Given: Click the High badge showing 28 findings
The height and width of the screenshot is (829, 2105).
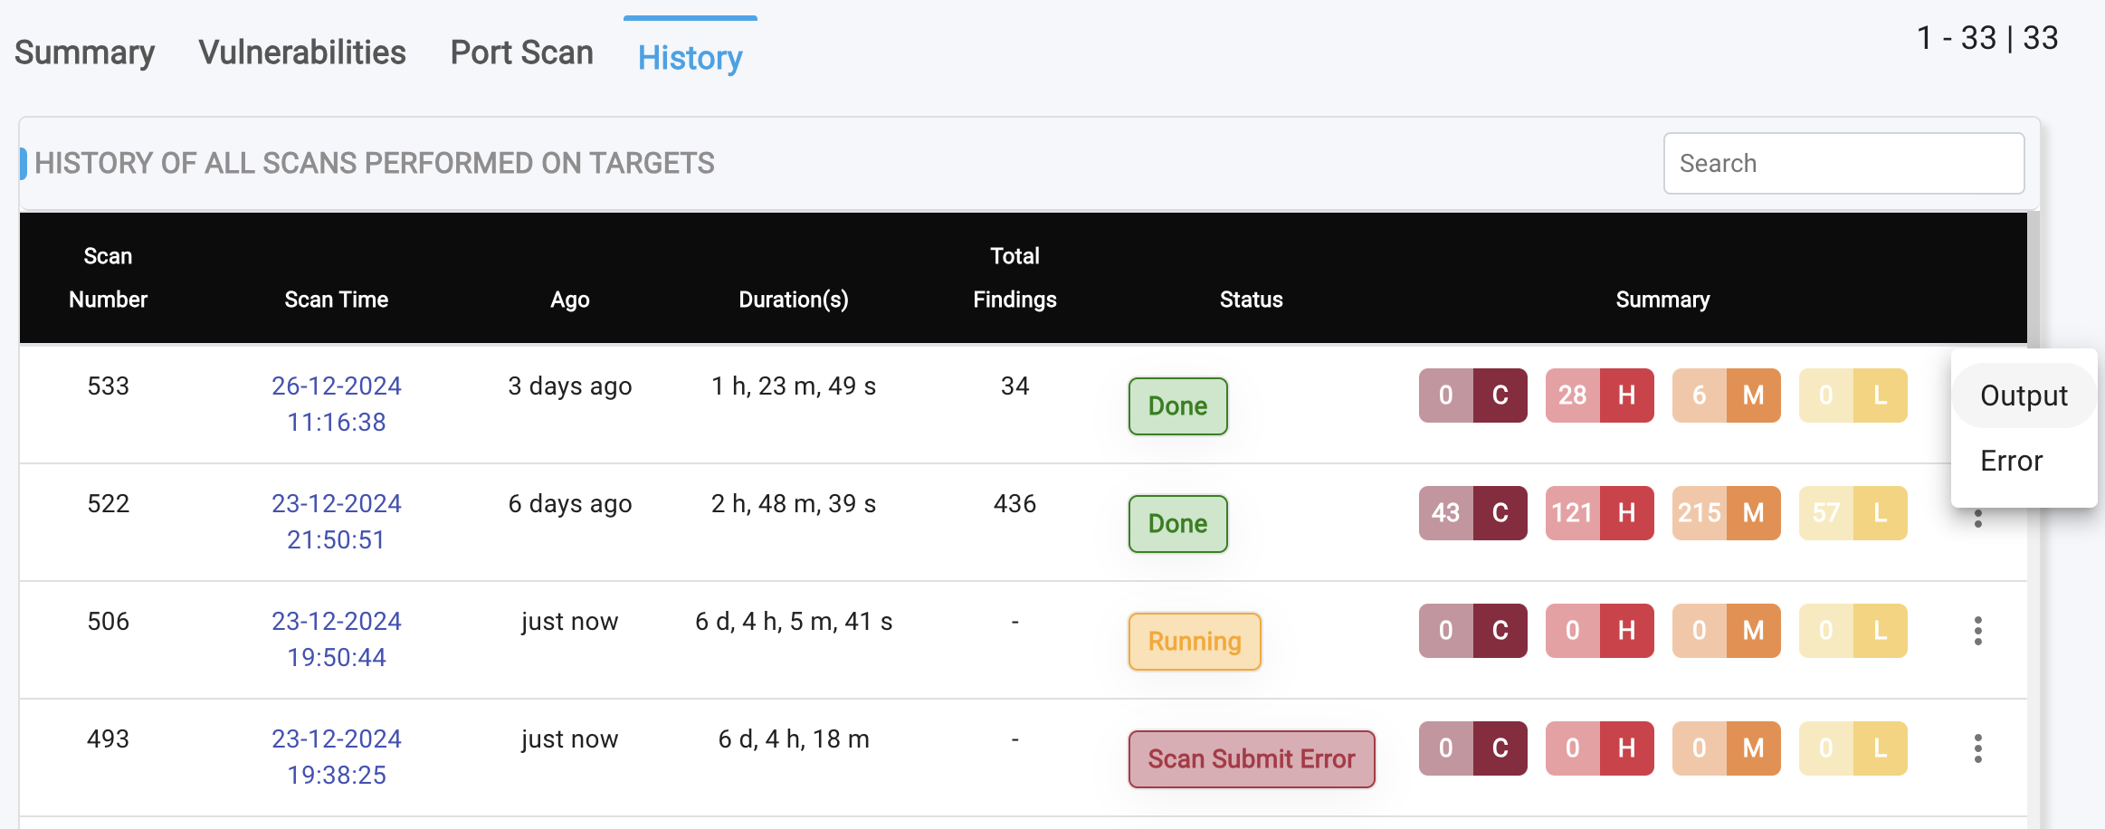Looking at the screenshot, I should [x=1599, y=395].
